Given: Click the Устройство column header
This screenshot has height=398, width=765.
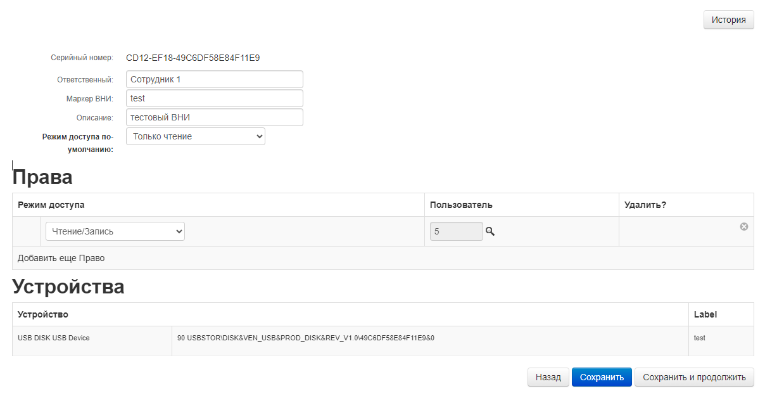Looking at the screenshot, I should tap(43, 314).
